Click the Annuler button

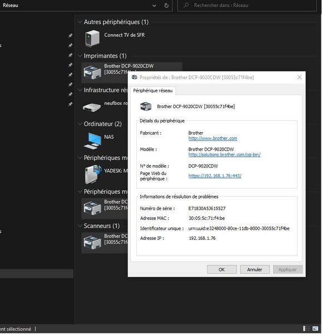click(x=255, y=269)
